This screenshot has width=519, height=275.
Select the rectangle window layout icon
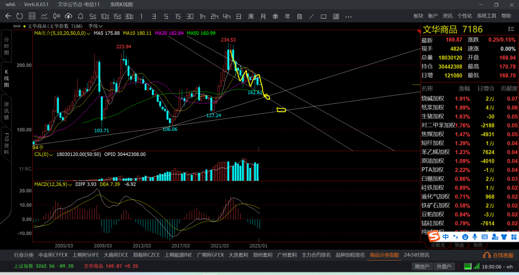(323, 16)
